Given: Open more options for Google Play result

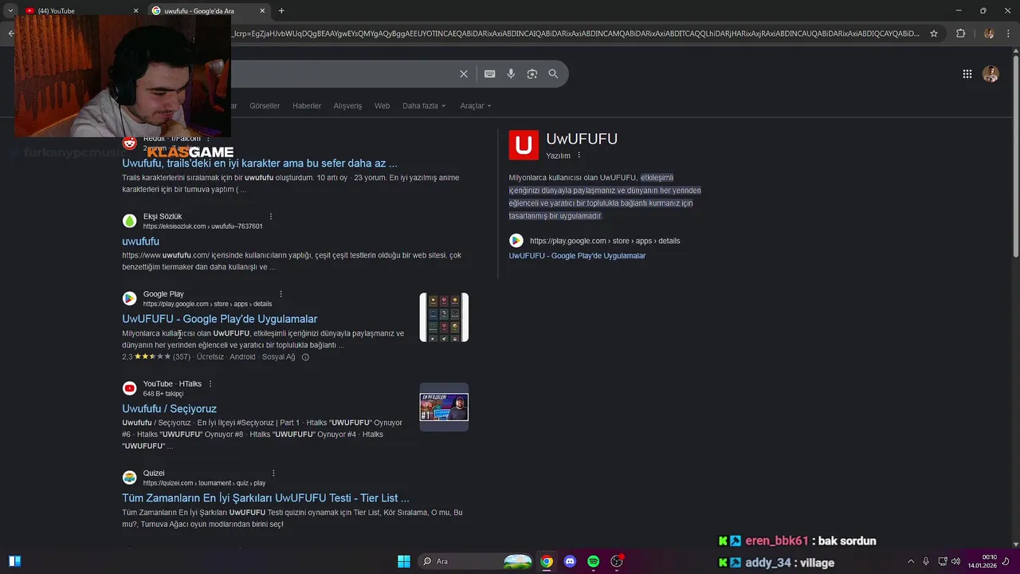Looking at the screenshot, I should pyautogui.click(x=280, y=294).
